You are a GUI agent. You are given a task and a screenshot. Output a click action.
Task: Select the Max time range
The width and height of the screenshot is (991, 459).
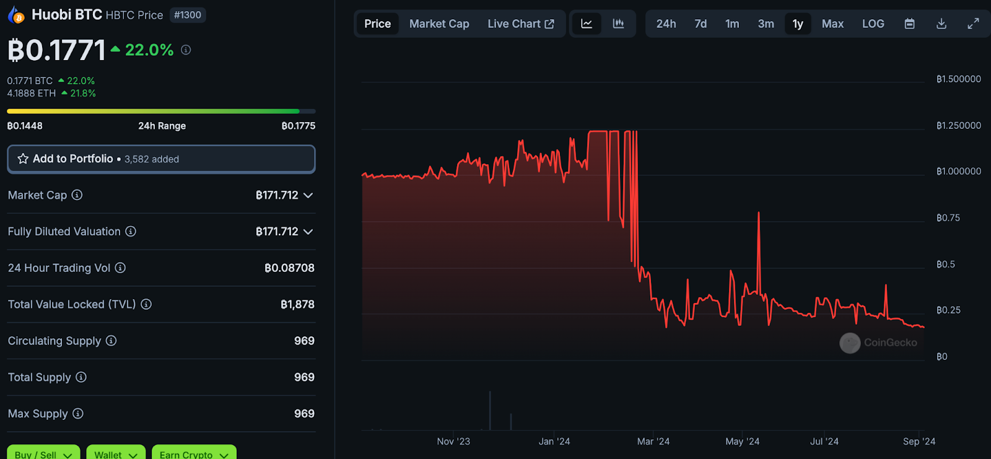coord(832,24)
